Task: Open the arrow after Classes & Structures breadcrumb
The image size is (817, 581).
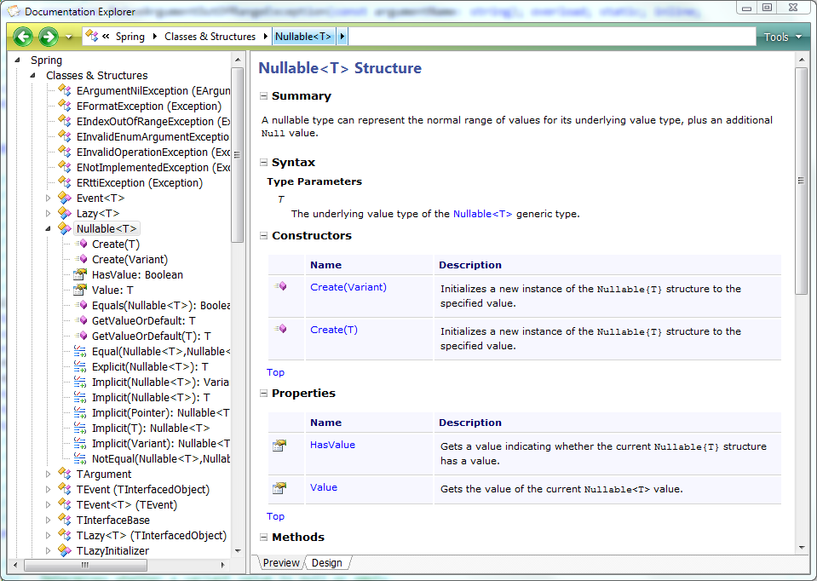Action: pyautogui.click(x=266, y=37)
